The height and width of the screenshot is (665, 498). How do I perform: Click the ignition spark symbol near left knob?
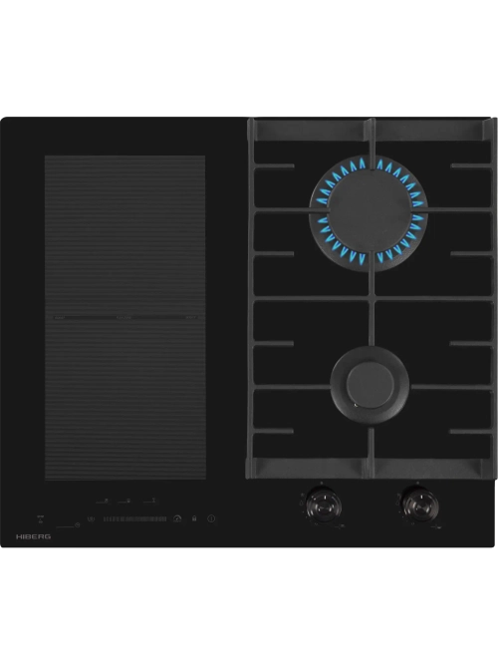tap(302, 495)
